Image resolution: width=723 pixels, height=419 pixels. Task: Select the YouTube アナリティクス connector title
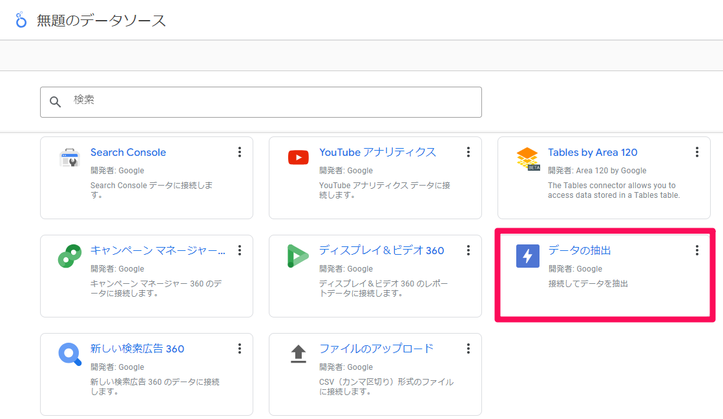(377, 153)
